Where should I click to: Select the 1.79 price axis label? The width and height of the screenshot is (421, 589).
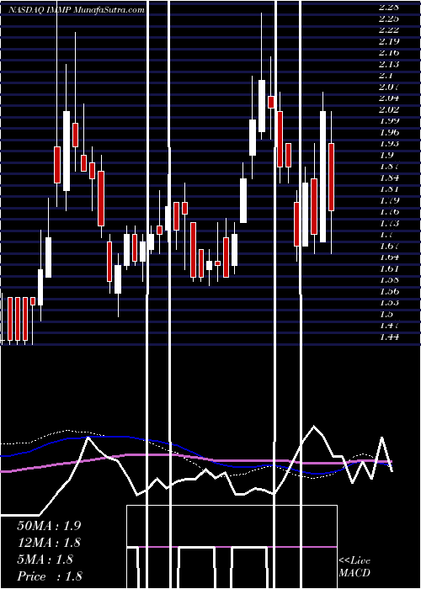coord(389,200)
